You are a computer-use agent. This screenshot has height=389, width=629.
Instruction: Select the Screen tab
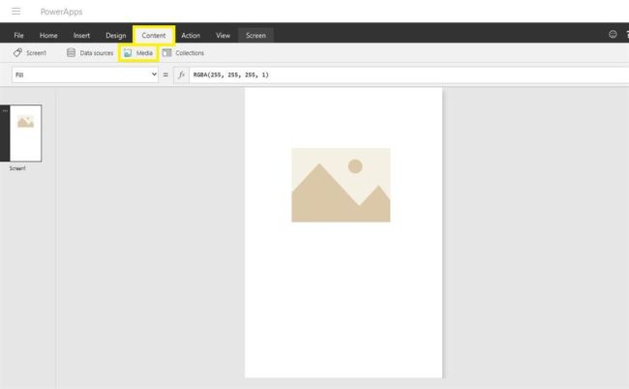(255, 35)
